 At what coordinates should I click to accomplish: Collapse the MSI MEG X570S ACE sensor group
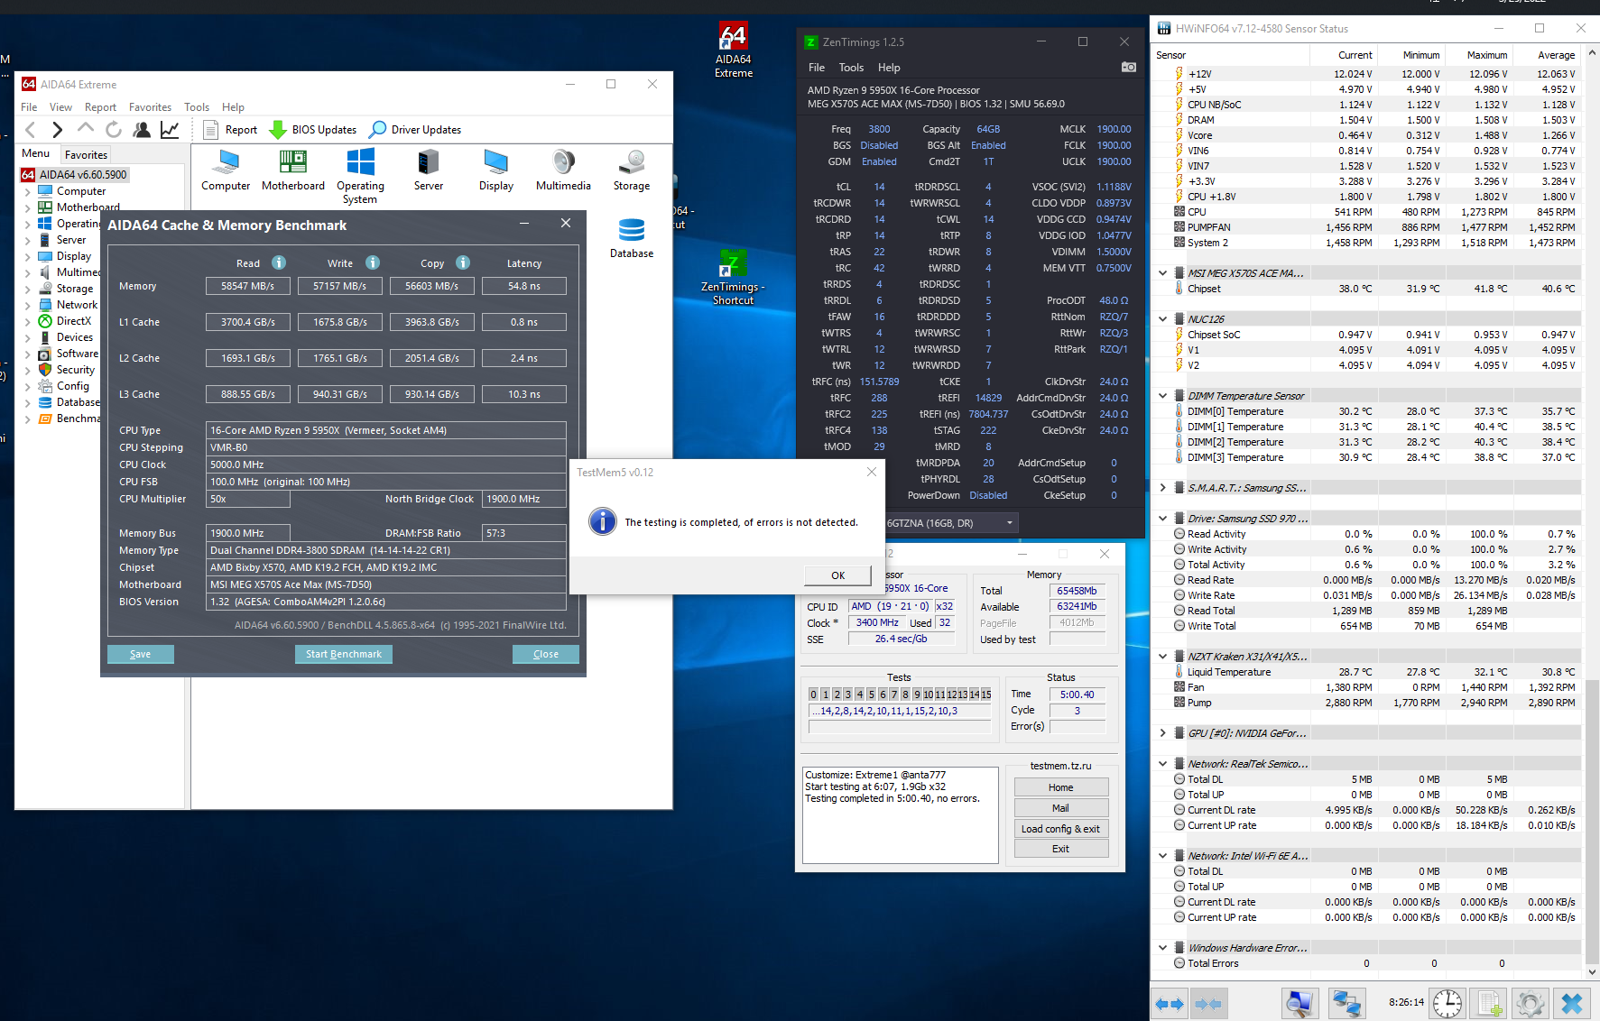(x=1163, y=272)
